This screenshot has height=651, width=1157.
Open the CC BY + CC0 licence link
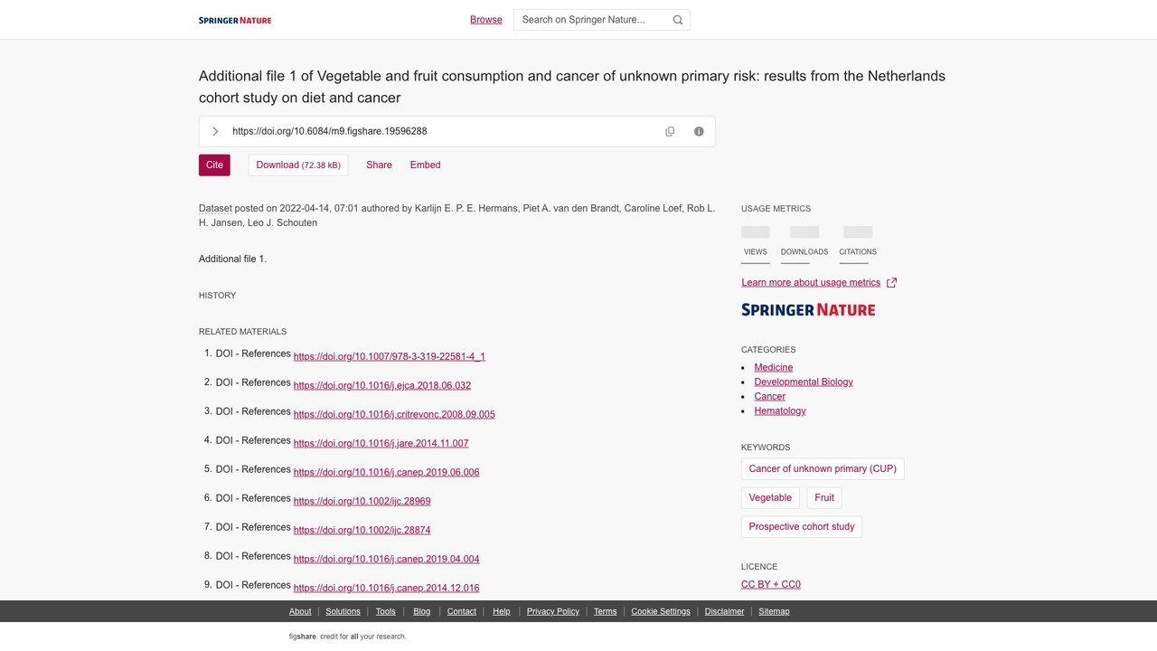(x=771, y=584)
